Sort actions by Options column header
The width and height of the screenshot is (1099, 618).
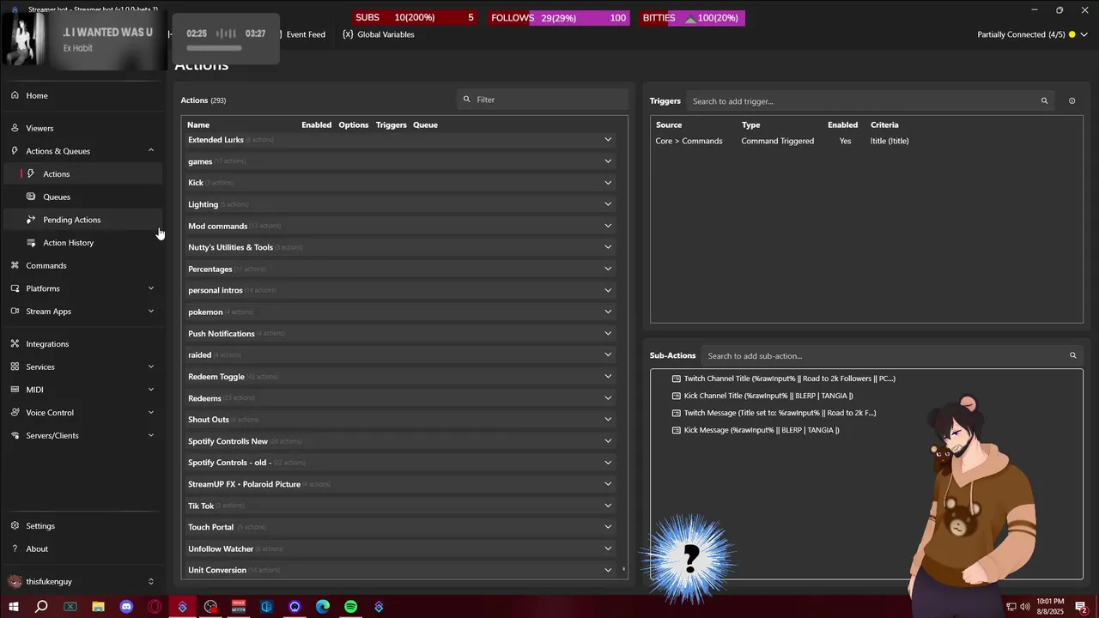pyautogui.click(x=353, y=125)
